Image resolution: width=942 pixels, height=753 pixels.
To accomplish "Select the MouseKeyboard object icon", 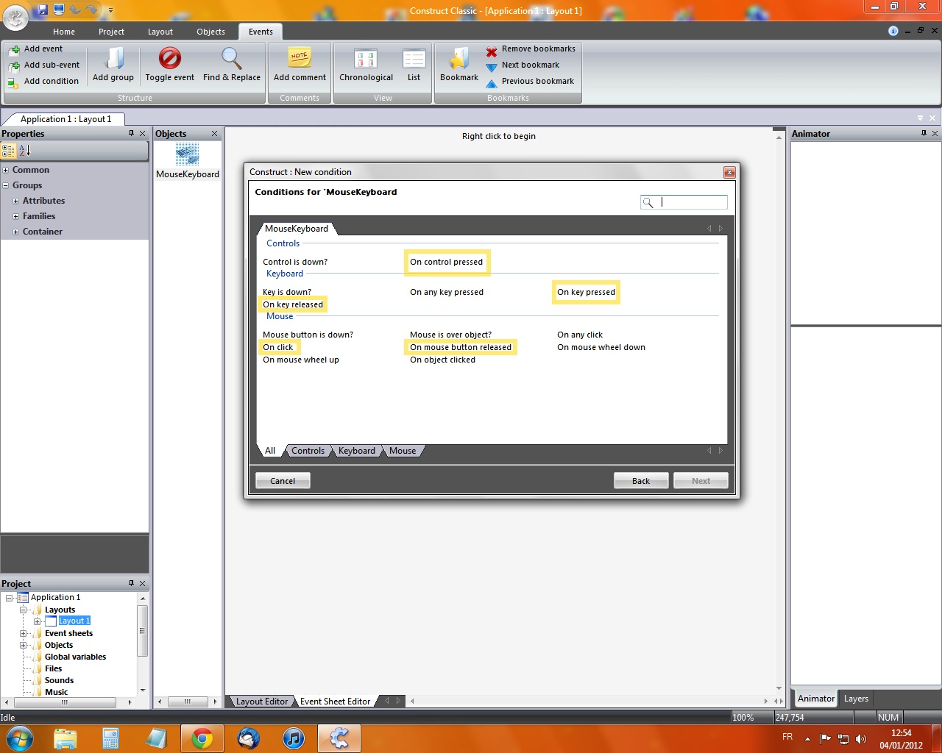I will 188,155.
